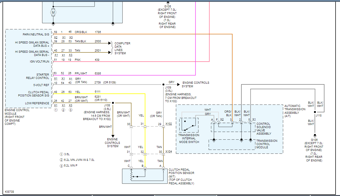Viewport: 340px width, 196px height.
Task: Click the X102 connector label
Action: 169,124
